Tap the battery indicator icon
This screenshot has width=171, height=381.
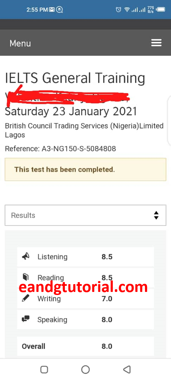161,10
